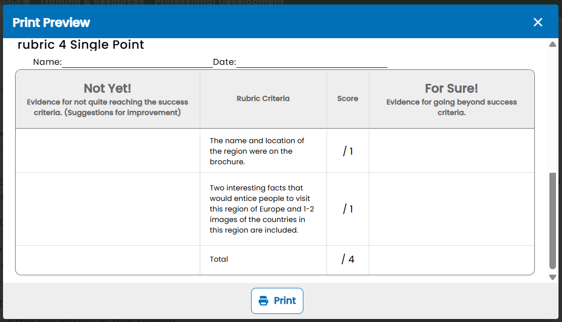This screenshot has width=562, height=322.
Task: Click the score cell for name and location
Action: (x=348, y=151)
